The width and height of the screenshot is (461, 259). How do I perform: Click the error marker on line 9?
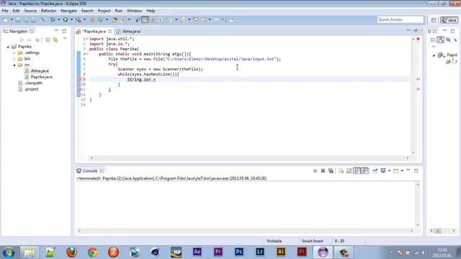point(79,79)
